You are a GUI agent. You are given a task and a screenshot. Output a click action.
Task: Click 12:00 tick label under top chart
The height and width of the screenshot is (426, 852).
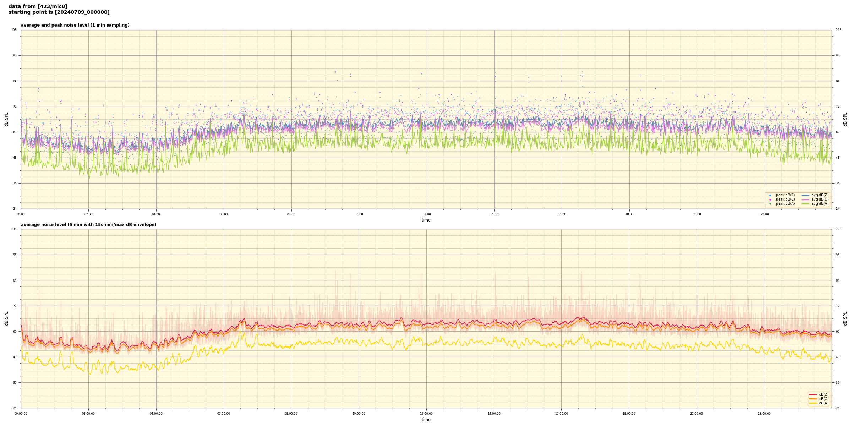click(426, 214)
